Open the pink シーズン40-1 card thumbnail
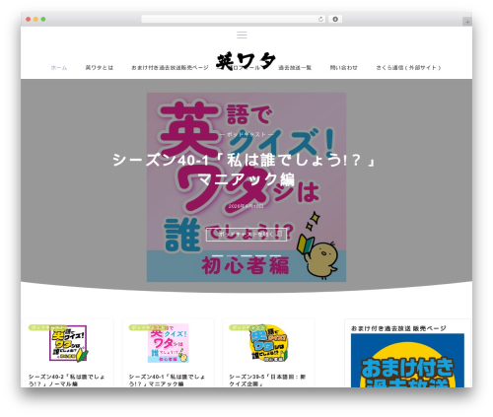The height and width of the screenshot is (417, 493). tap(169, 343)
